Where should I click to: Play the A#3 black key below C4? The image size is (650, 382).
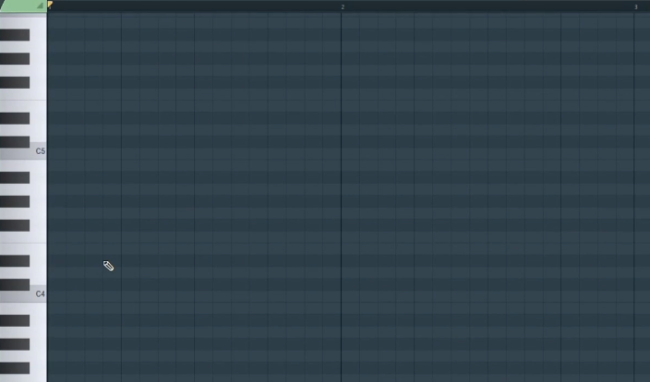click(15, 320)
